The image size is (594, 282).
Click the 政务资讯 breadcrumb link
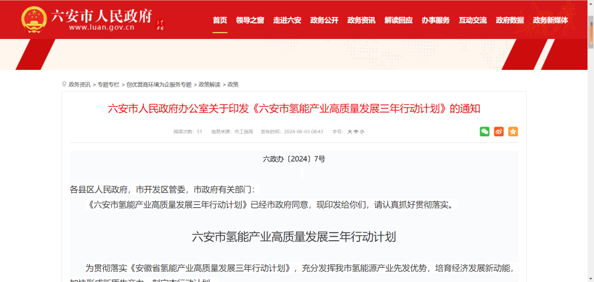tap(80, 85)
